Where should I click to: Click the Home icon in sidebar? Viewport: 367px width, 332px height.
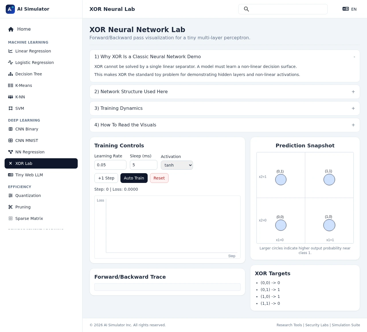click(x=11, y=29)
